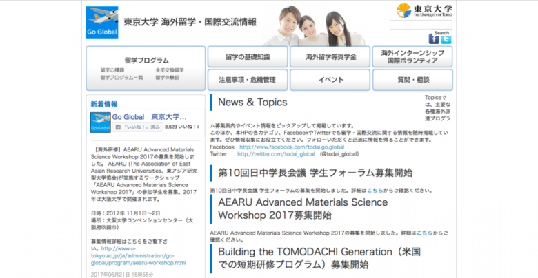
Task: Click the Facebook icon near Search
Action: 434,40
